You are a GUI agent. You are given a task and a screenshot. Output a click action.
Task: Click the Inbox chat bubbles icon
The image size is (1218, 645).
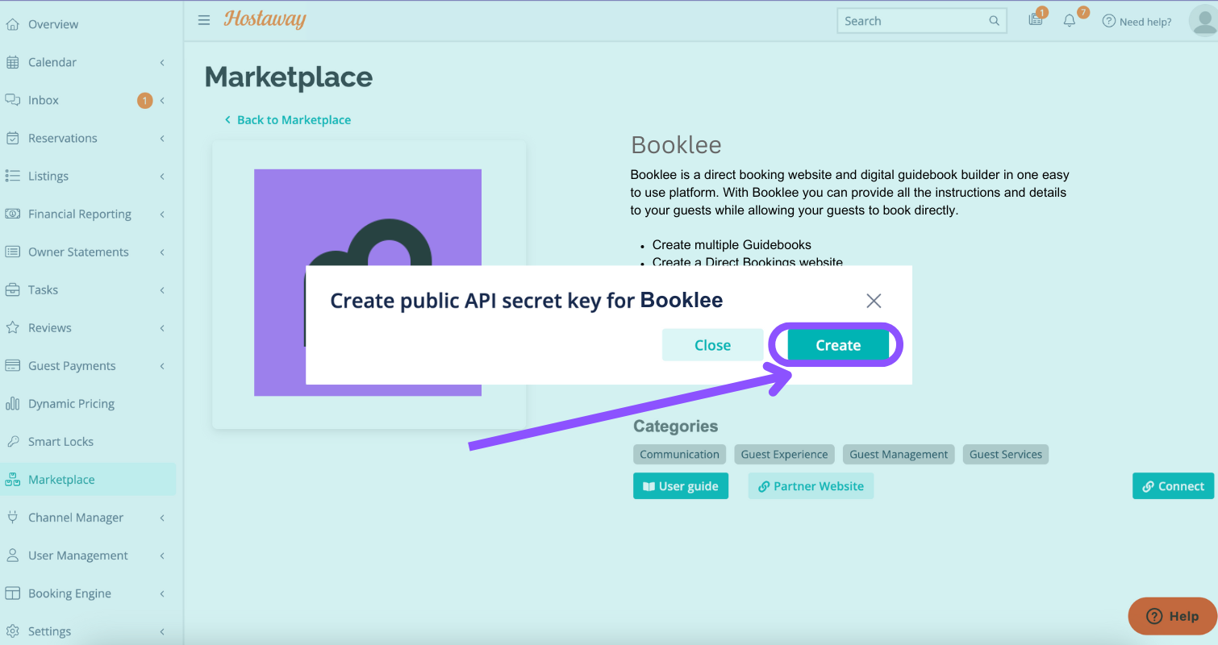[12, 100]
